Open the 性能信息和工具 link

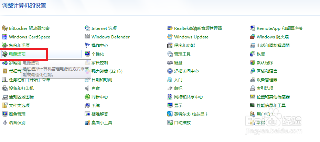271,105
